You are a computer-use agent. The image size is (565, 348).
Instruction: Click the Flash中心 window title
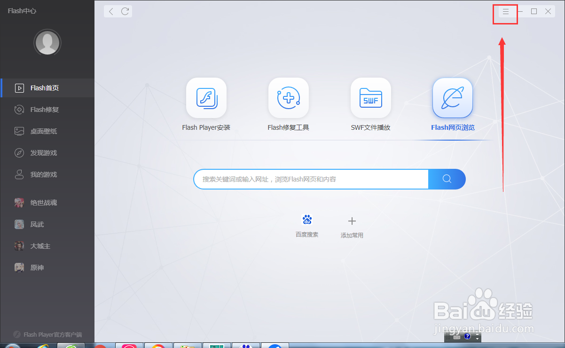pos(22,11)
